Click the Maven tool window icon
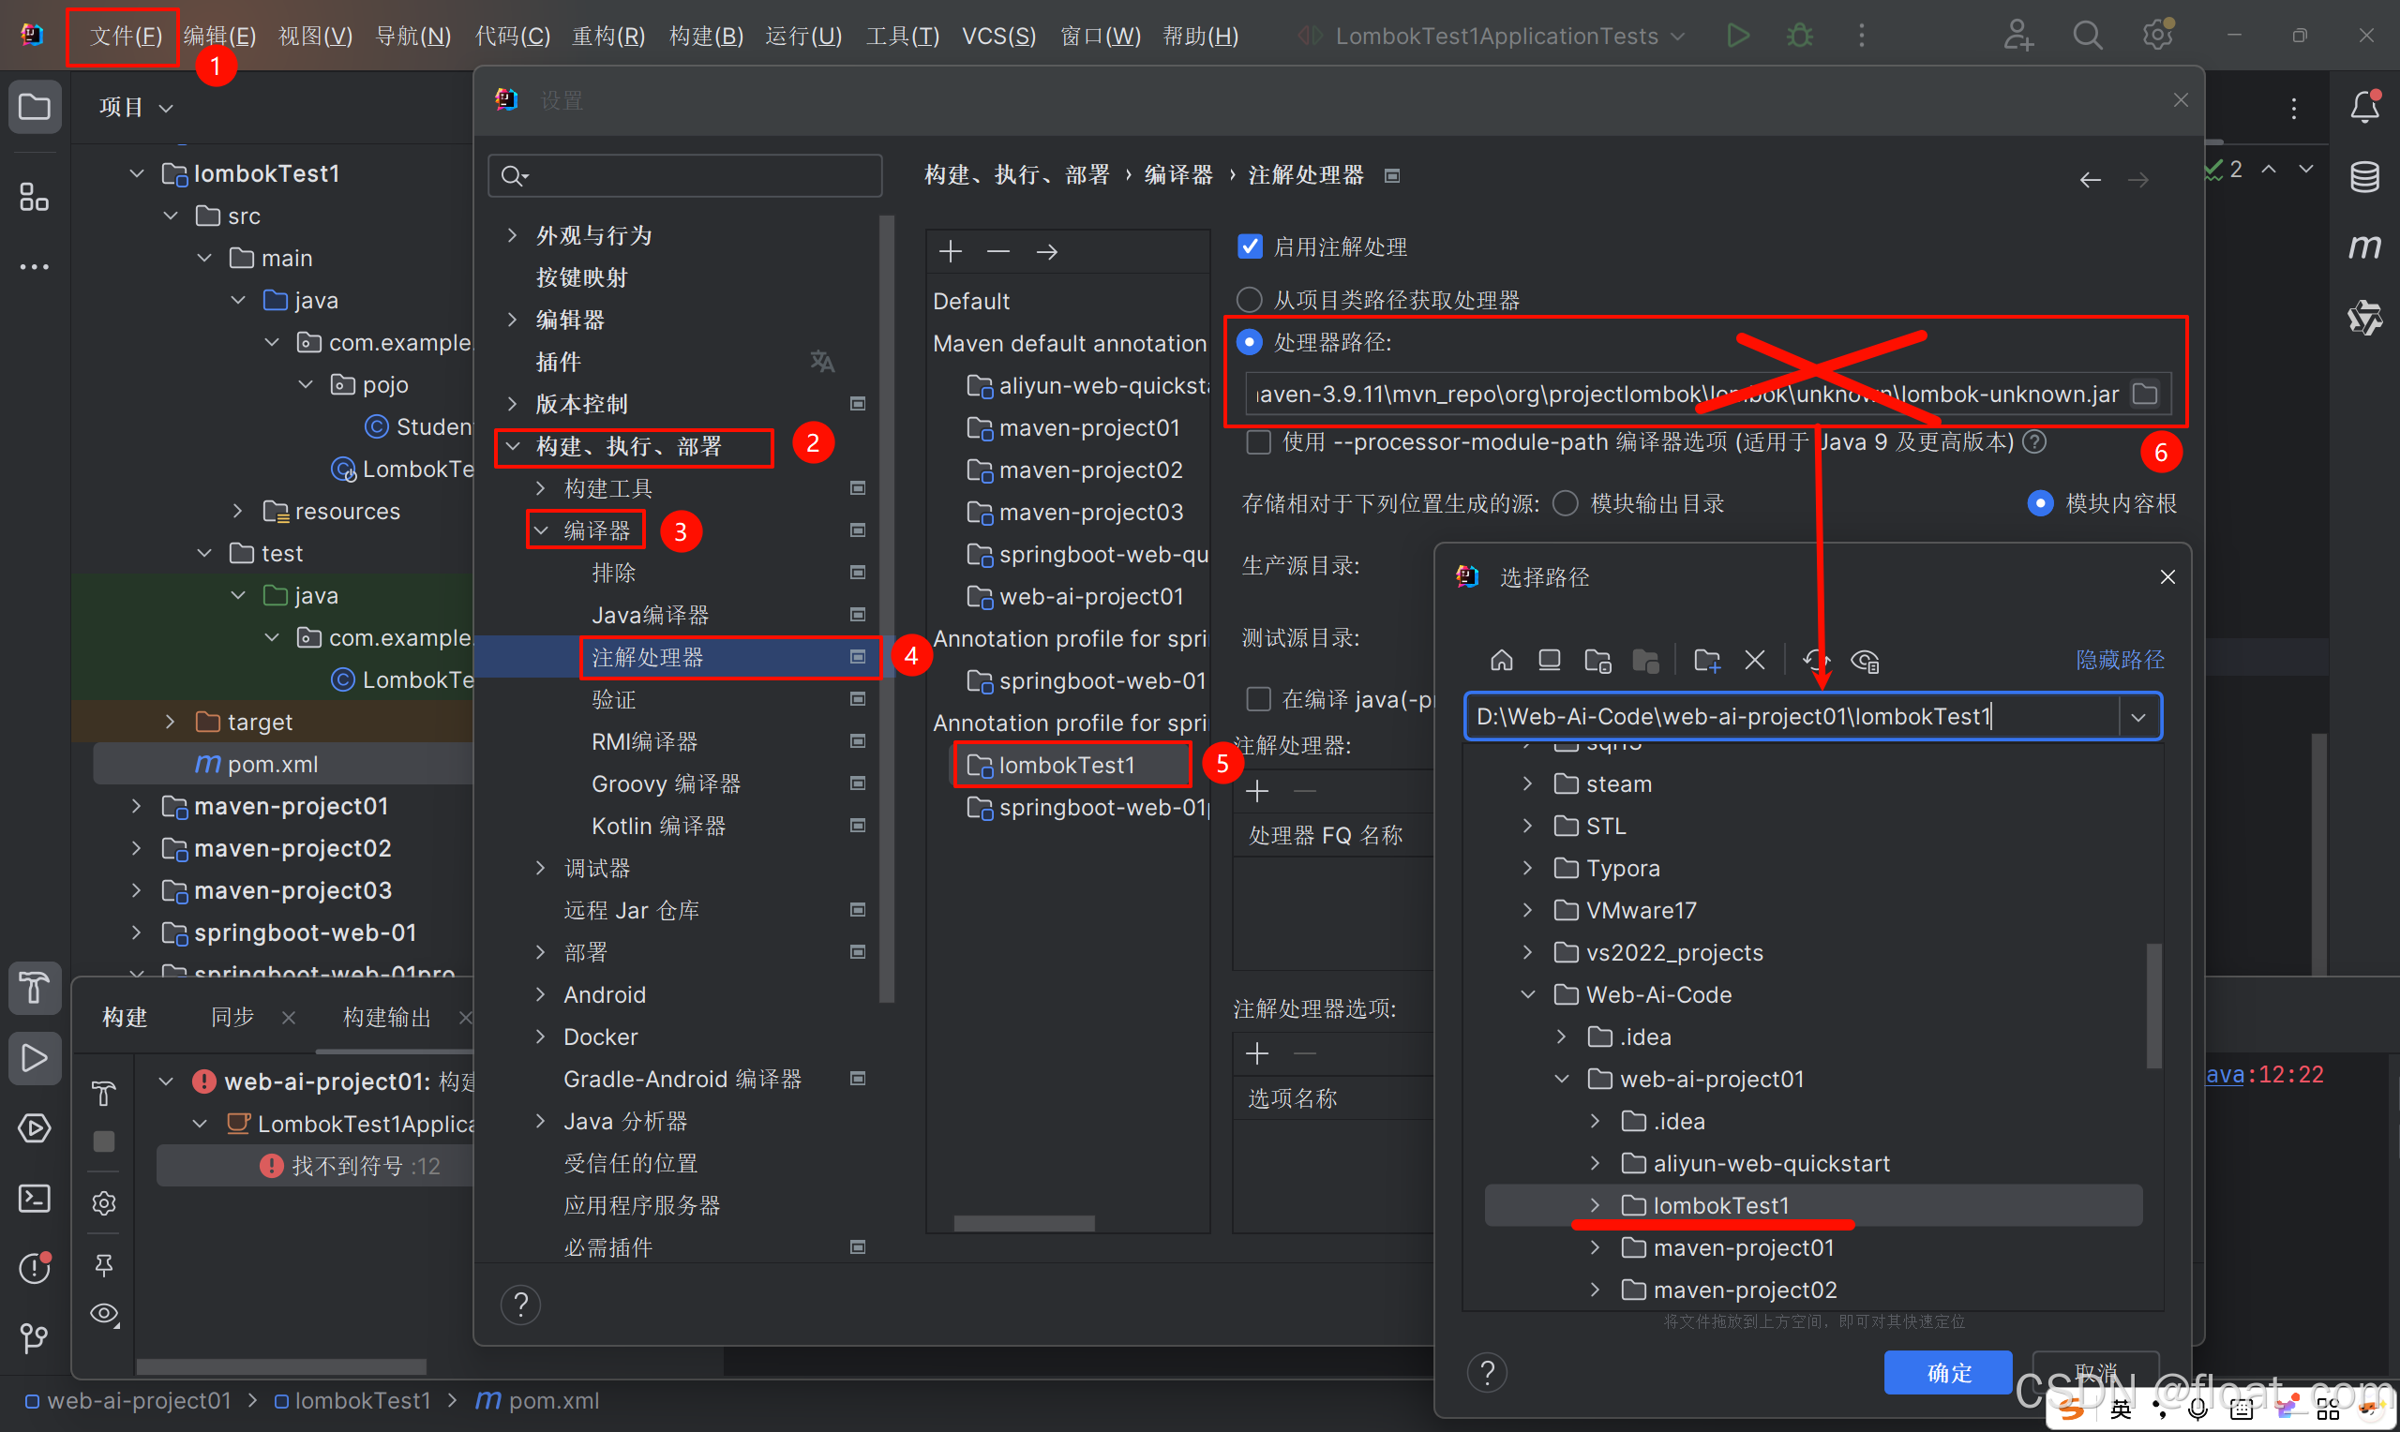Image resolution: width=2400 pixels, height=1432 pixels. point(2363,247)
